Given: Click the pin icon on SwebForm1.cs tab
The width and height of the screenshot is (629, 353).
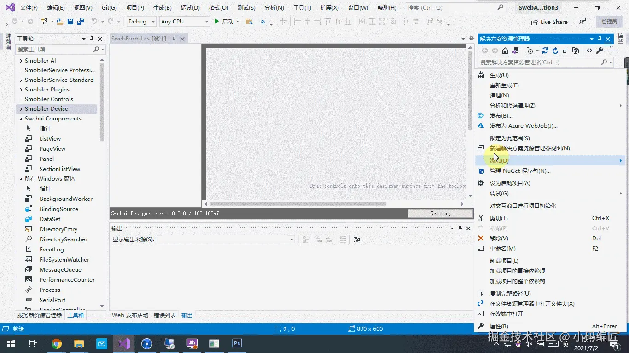Looking at the screenshot, I should (x=174, y=39).
